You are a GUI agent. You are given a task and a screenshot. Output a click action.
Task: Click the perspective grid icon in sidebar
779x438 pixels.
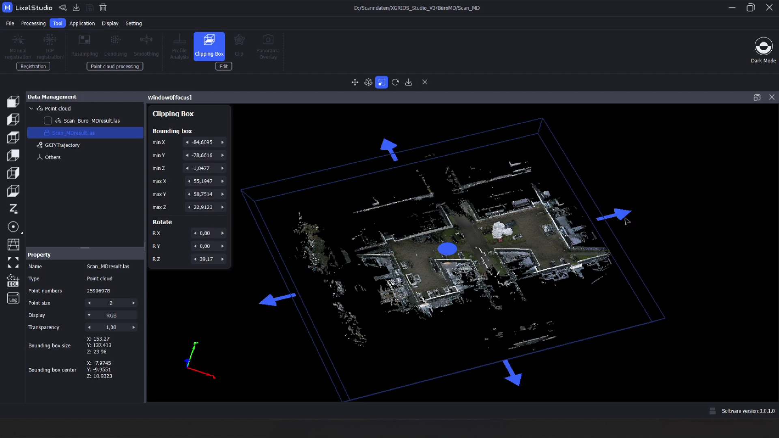tap(13, 245)
